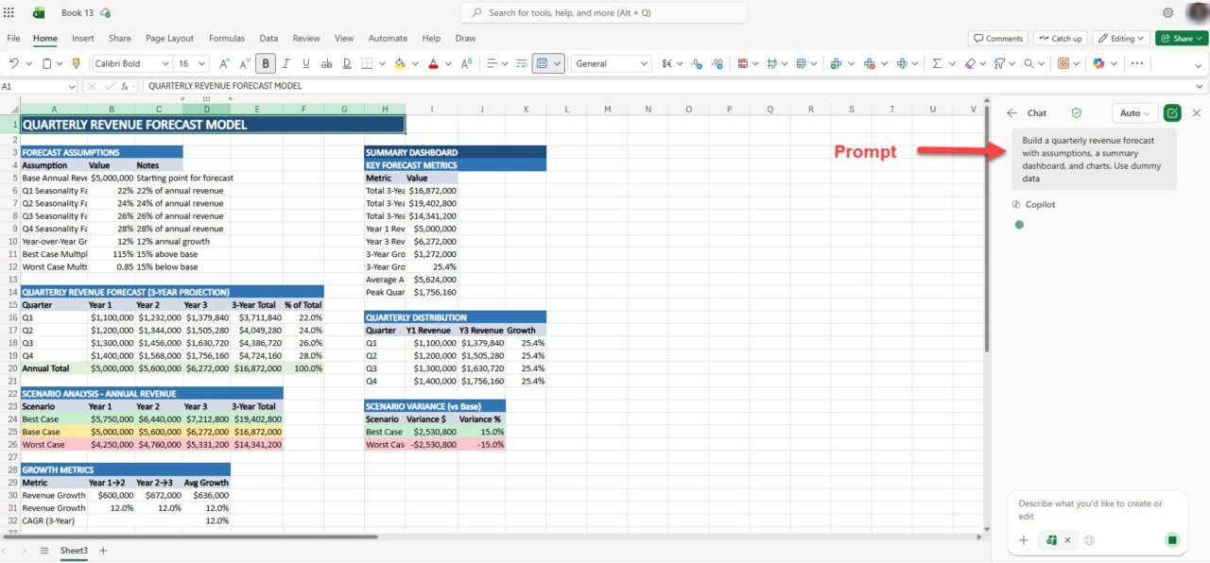The width and height of the screenshot is (1210, 563).
Task: Click the Catch up button
Action: (x=1060, y=39)
